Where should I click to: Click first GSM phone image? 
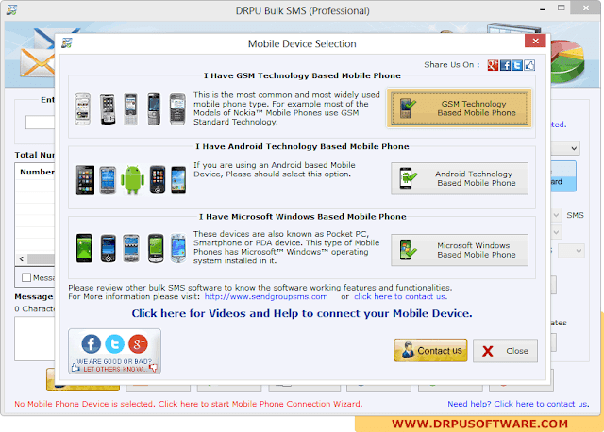coord(82,109)
